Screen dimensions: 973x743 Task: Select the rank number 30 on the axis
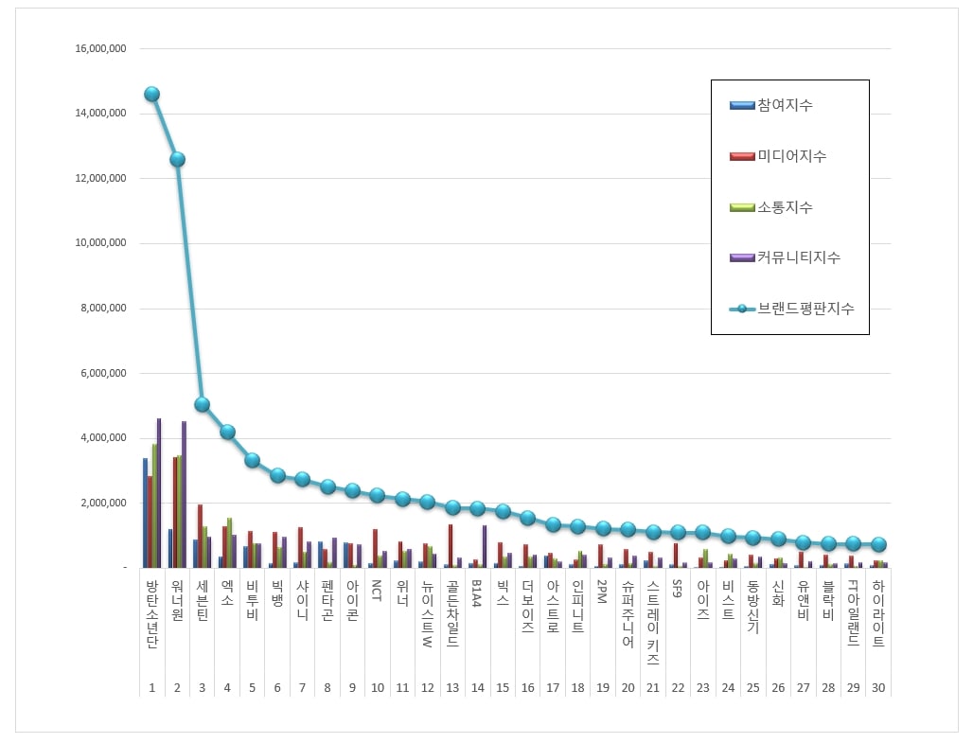coord(878,687)
